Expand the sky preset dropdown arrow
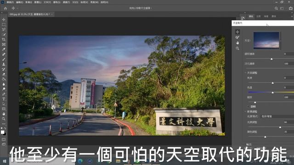 pyautogui.click(x=281, y=40)
